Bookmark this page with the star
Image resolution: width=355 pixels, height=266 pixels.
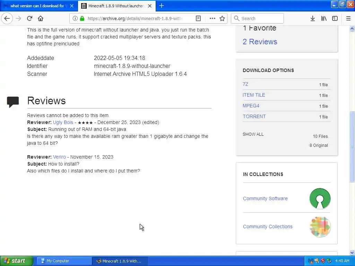(x=222, y=18)
